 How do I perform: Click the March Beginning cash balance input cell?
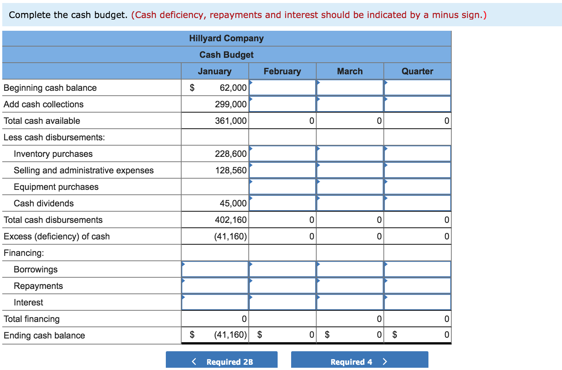pyautogui.click(x=350, y=87)
